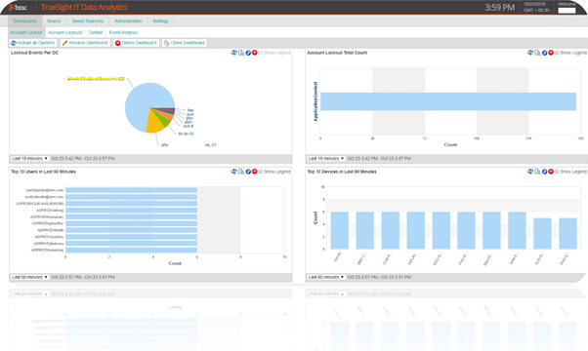Click the yellow pie slice
Image resolution: width=588 pixels, height=351 pixels.
[x=154, y=124]
